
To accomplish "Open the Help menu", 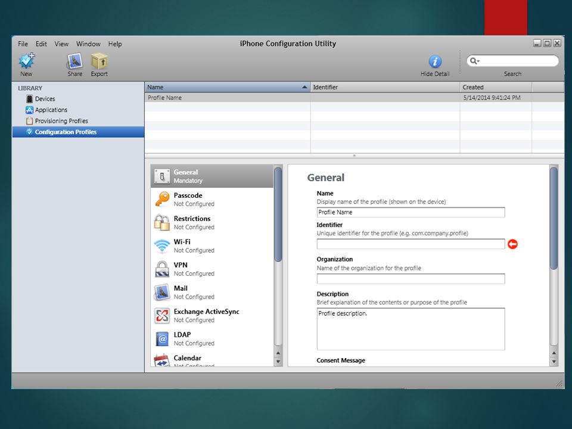I will coord(115,43).
